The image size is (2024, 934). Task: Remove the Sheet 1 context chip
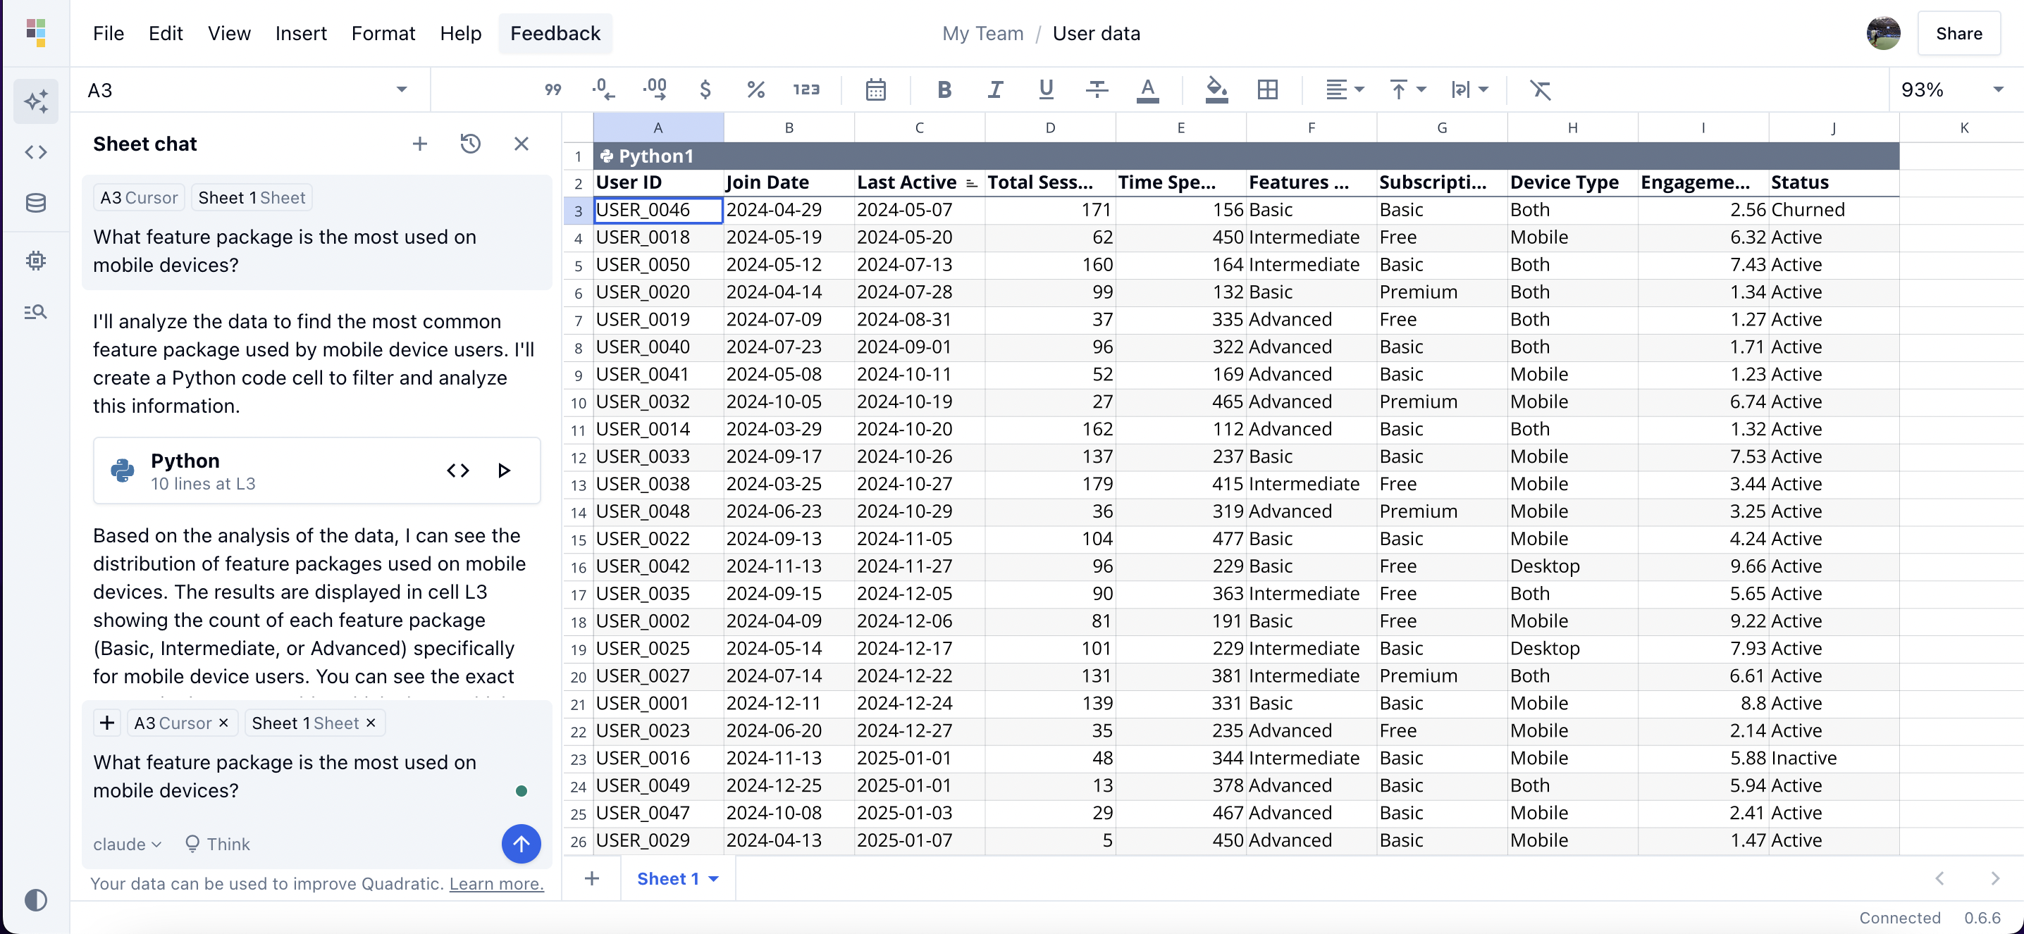point(371,723)
